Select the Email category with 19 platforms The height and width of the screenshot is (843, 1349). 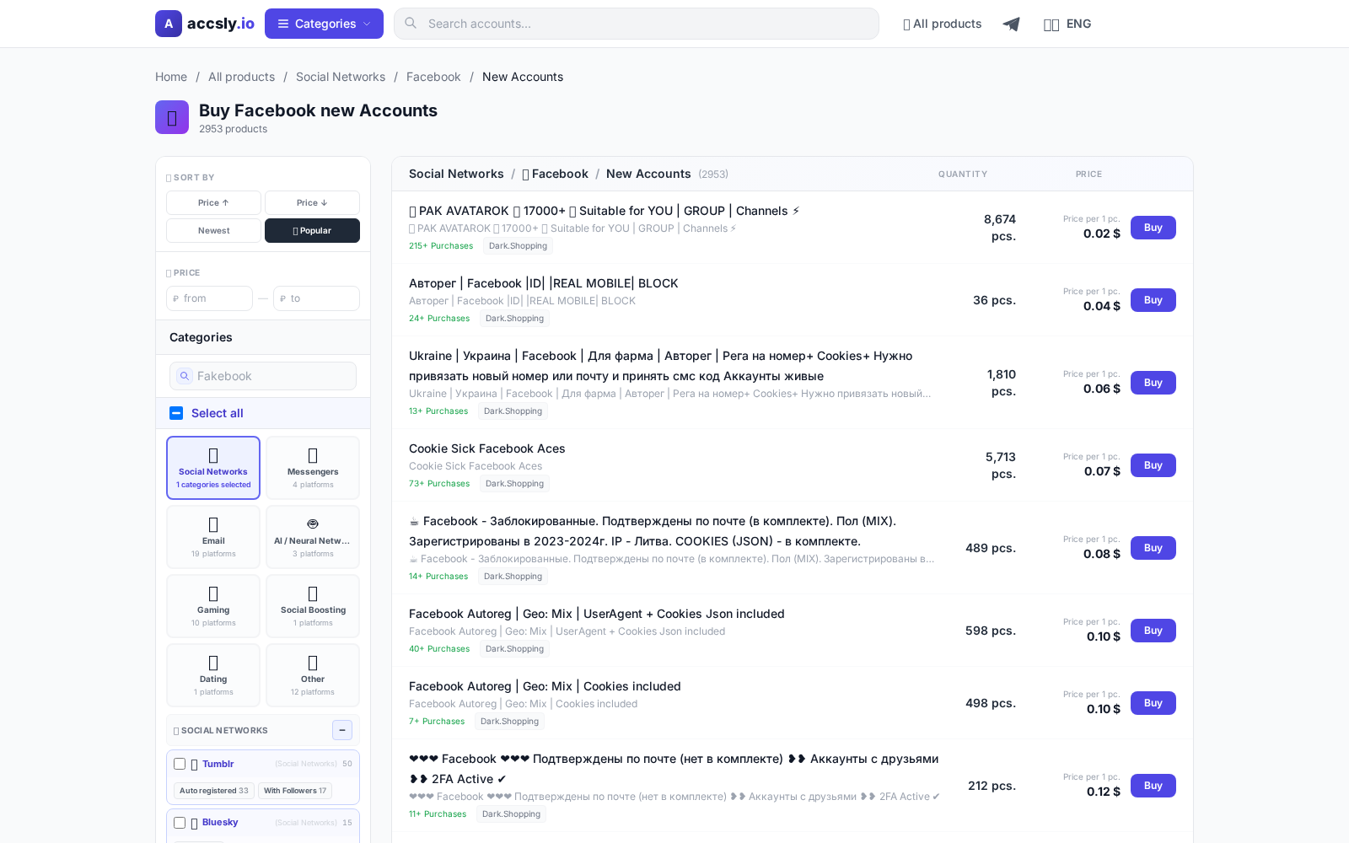[x=212, y=536]
